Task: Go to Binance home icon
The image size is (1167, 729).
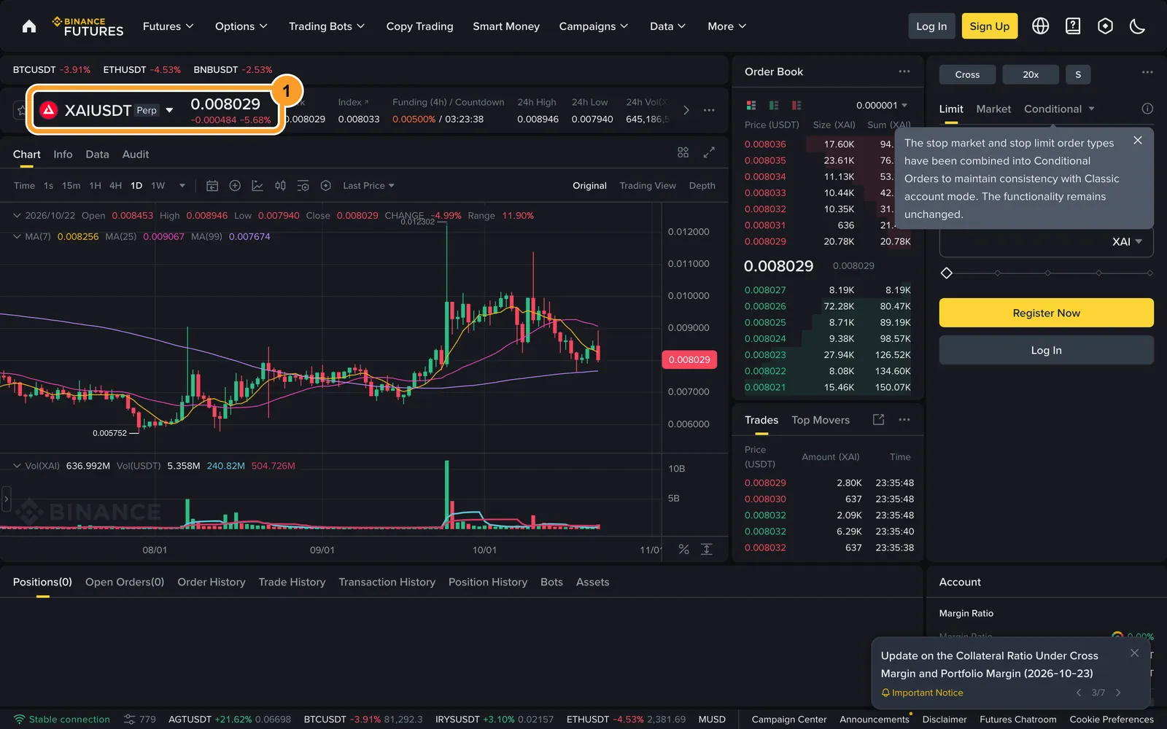Action: pos(29,26)
